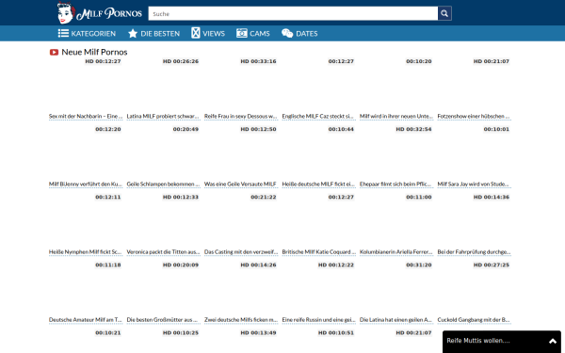Expand the "Reife Muttis wollen...." popup arrow
The image size is (565, 353).
click(x=553, y=341)
